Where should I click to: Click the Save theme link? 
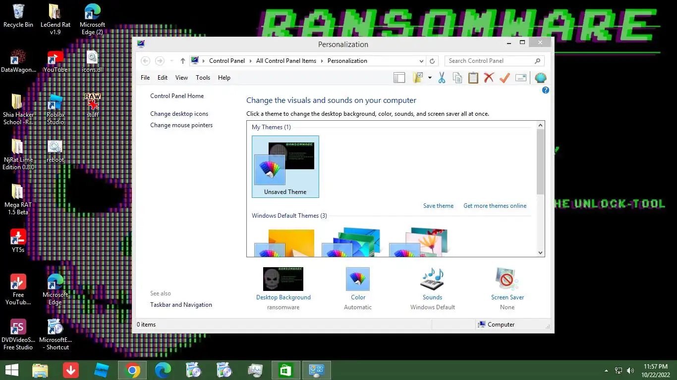[x=438, y=206]
